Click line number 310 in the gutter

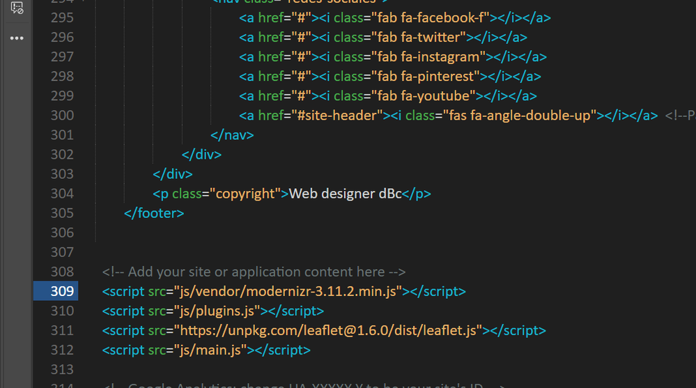coord(62,311)
